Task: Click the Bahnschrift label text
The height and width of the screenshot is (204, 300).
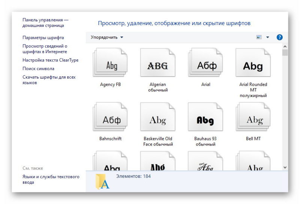Action: 110,138
